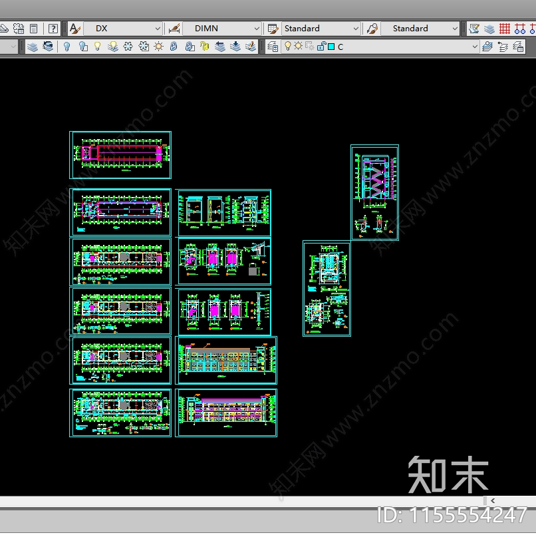536x541 pixels.
Task: Click the horizontal scrollbar track below canvas
Action: pos(241,501)
